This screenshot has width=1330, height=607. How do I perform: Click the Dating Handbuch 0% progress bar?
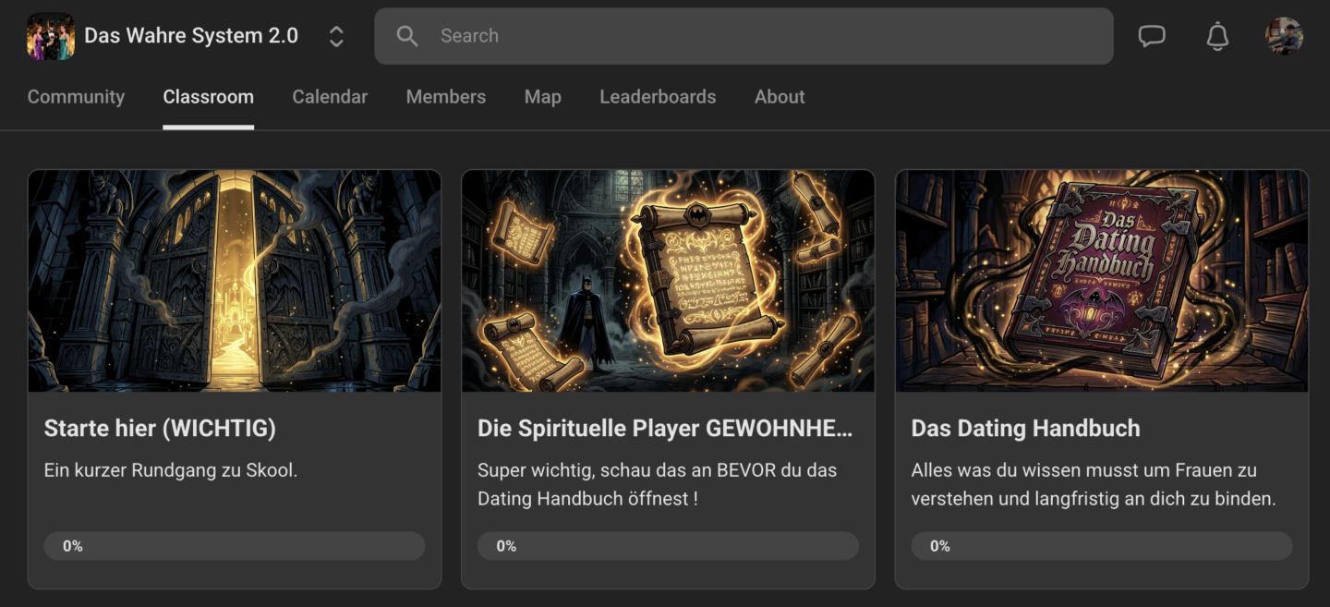click(x=1102, y=546)
